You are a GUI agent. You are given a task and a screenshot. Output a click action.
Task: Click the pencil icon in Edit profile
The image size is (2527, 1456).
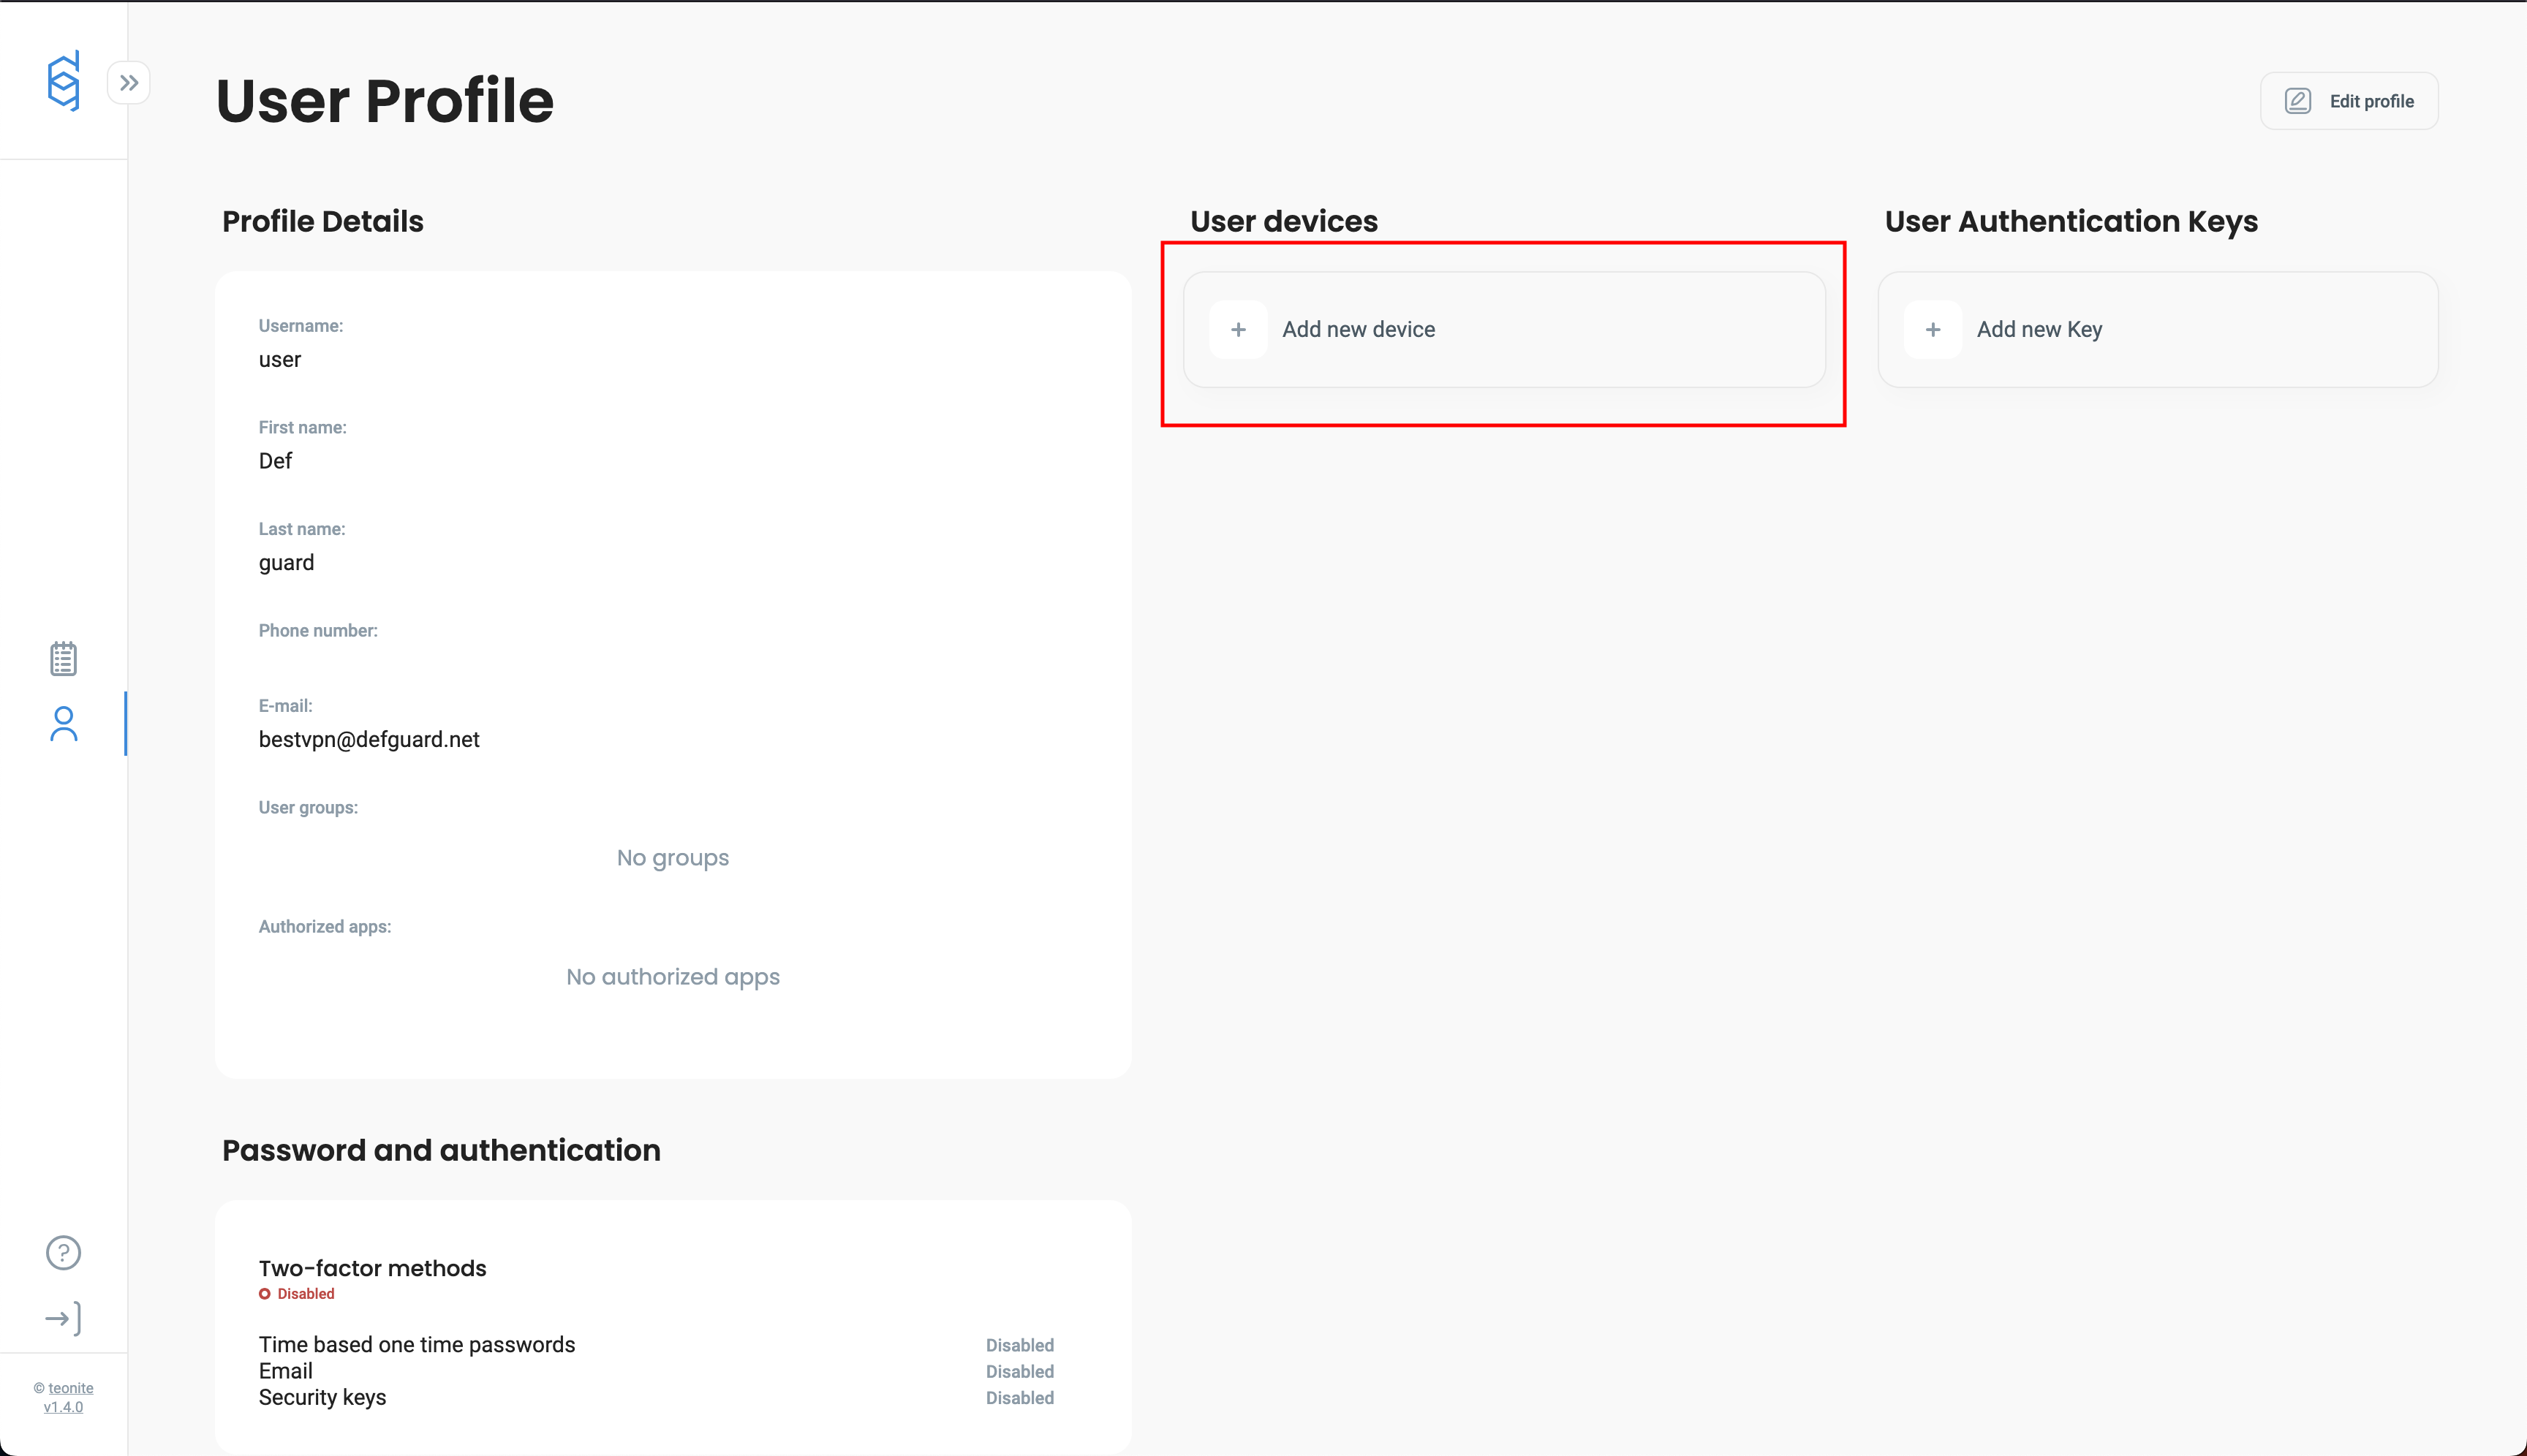(2298, 101)
